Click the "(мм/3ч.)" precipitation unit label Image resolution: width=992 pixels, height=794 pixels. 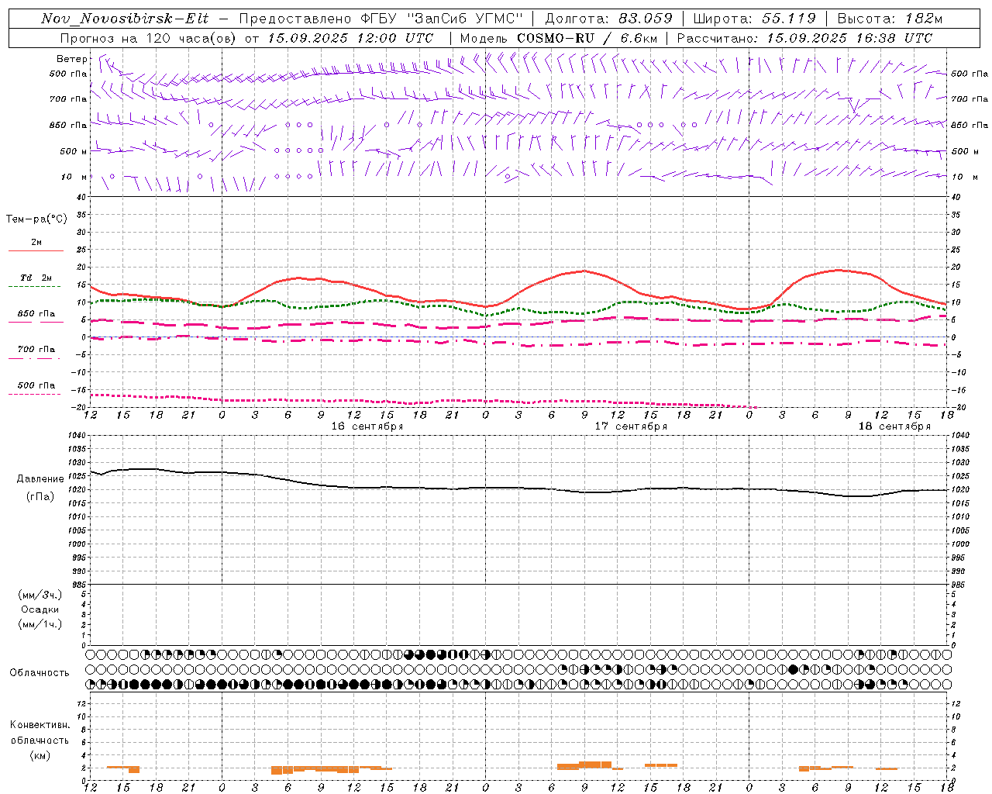click(40, 595)
